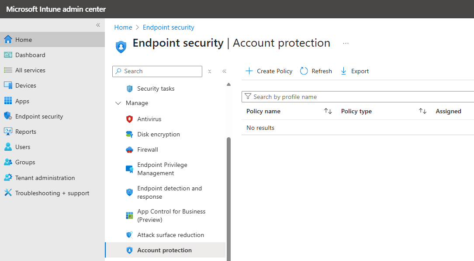Open Troubleshooting + support label

[52, 193]
